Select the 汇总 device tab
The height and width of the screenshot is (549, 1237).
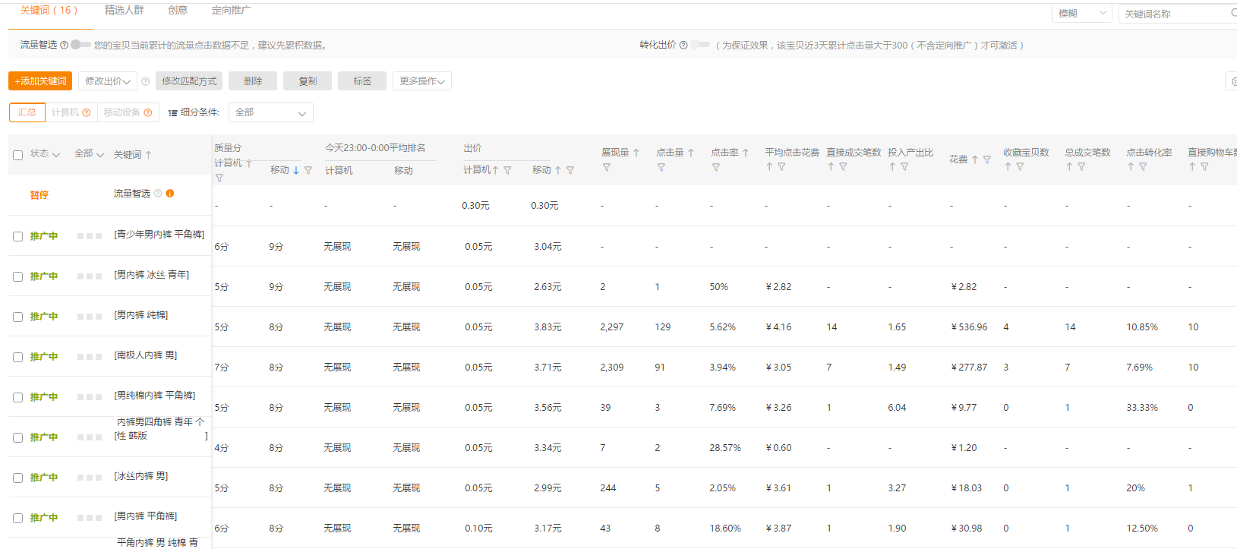pyautogui.click(x=27, y=112)
